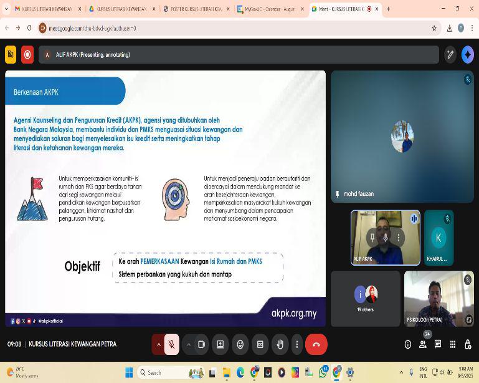The width and height of the screenshot is (479, 383).
Task: Expand audio settings arrow beside microphone
Action: (x=158, y=344)
